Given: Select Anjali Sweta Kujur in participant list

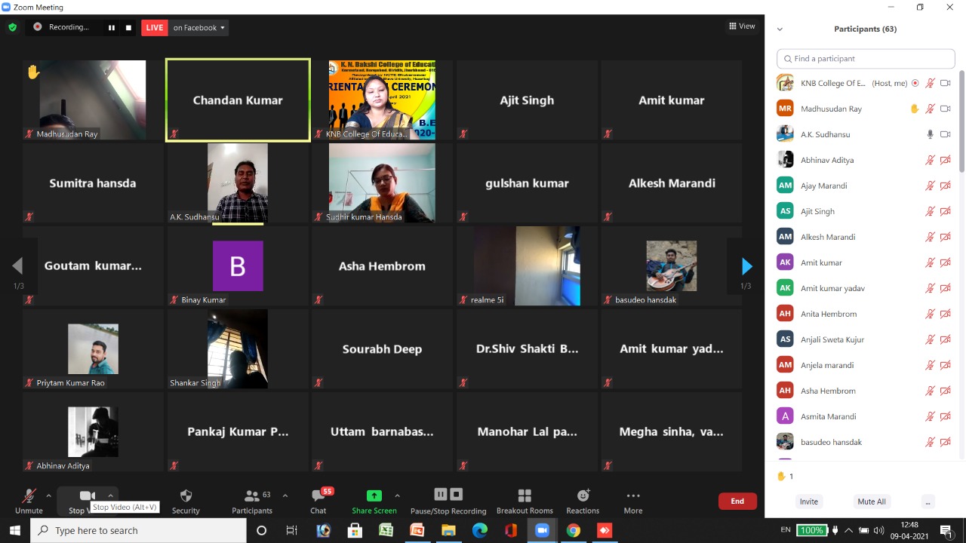Looking at the screenshot, I should tap(864, 339).
